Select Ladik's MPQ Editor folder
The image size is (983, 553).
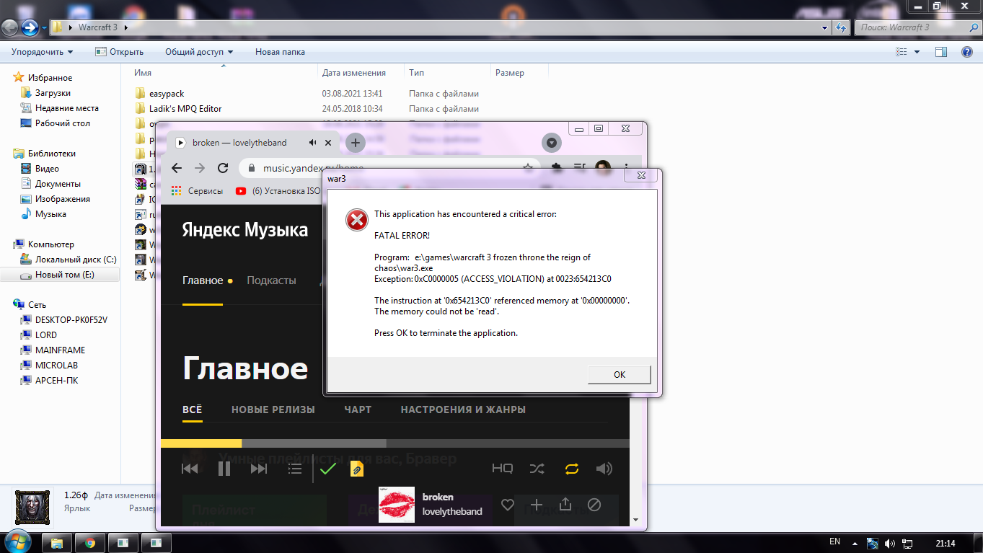185,109
